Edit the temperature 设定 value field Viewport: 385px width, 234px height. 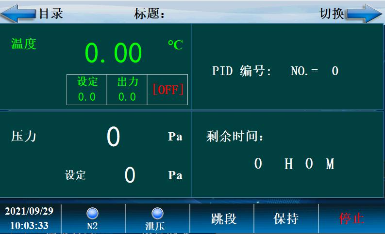(87, 97)
